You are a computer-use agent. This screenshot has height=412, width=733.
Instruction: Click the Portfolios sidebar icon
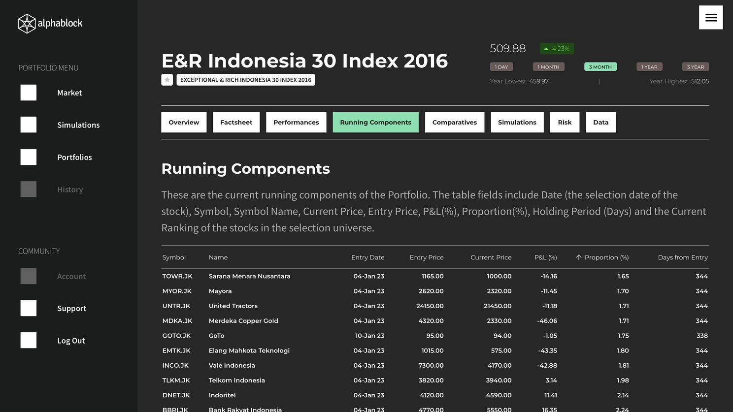pos(29,157)
